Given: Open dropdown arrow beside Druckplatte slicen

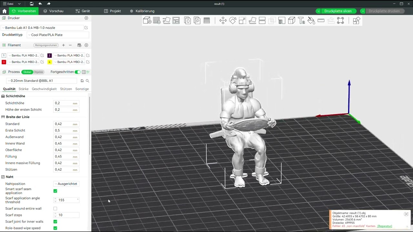Looking at the screenshot, I should (318, 11).
